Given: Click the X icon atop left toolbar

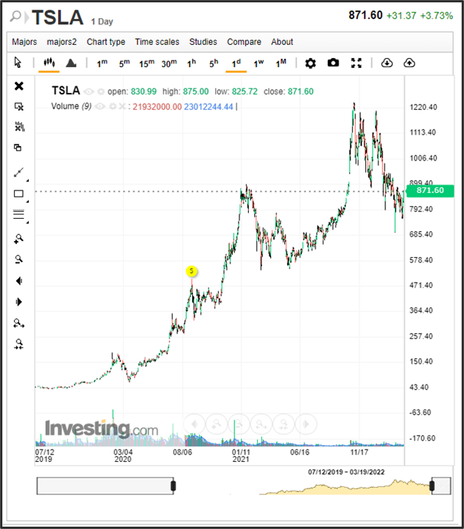Looking at the screenshot, I should coord(19,86).
